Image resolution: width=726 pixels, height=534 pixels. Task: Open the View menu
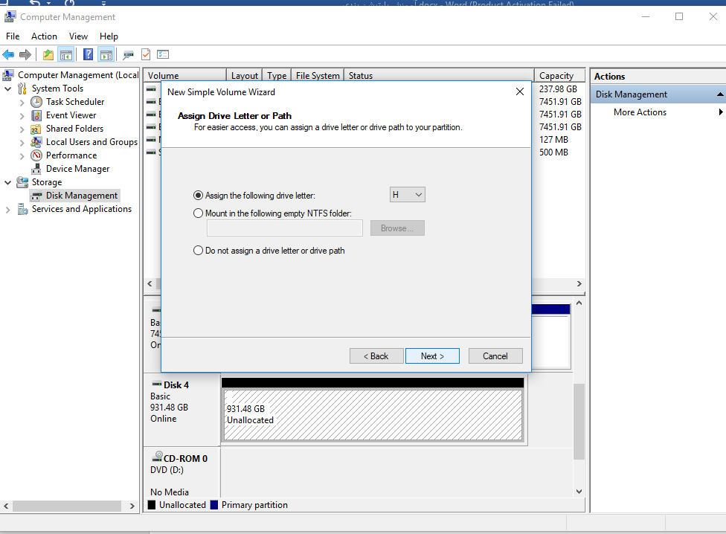click(x=78, y=36)
